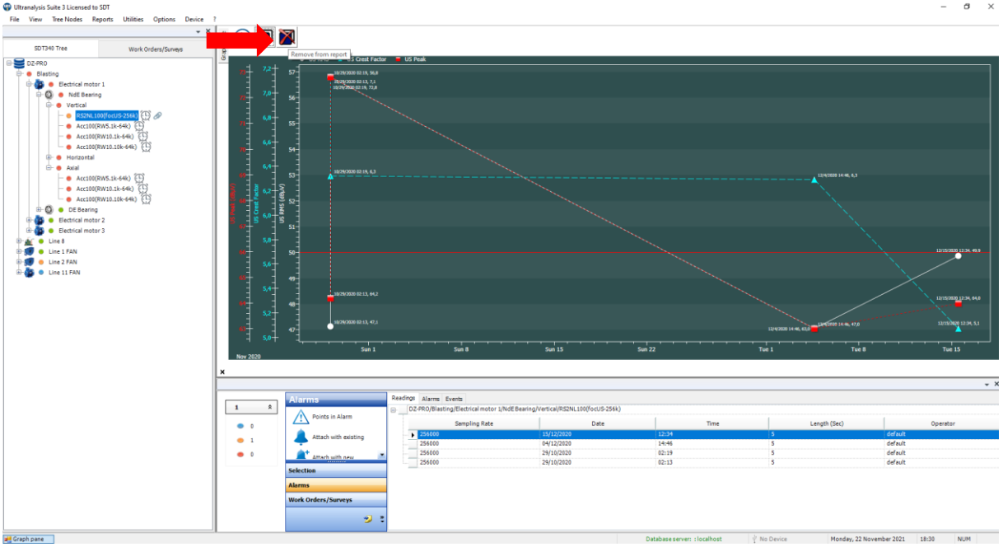
Task: Click the NdE Bearing icon in tree
Action: pos(49,95)
